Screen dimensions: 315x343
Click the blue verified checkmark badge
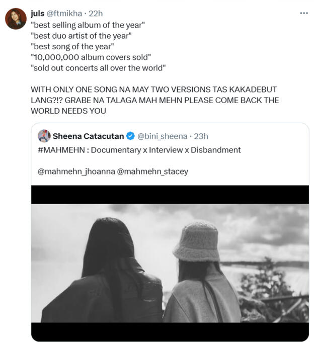[130, 136]
